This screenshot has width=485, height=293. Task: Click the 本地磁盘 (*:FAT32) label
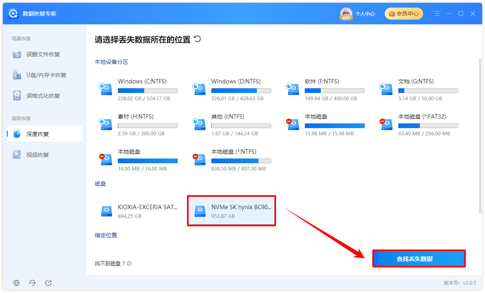click(422, 117)
